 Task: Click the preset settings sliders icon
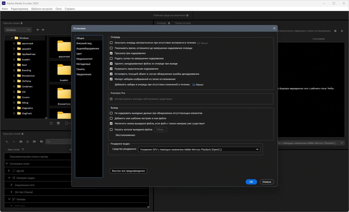(28, 142)
